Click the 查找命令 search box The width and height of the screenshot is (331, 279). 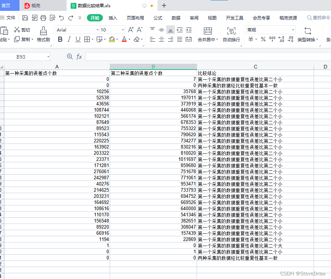click(x=319, y=18)
